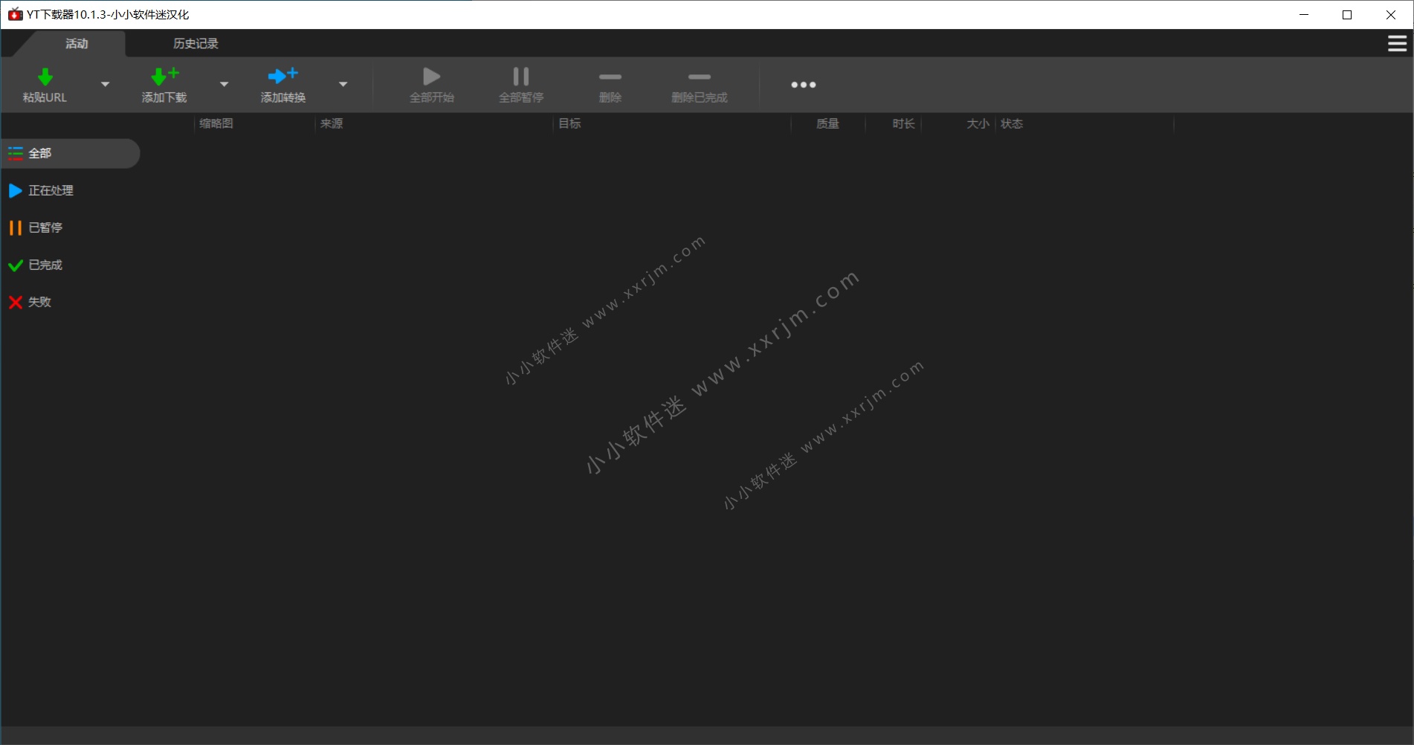Screen dimensions: 1414x745
Task: Open the hamburger menu at top right
Action: click(1395, 43)
